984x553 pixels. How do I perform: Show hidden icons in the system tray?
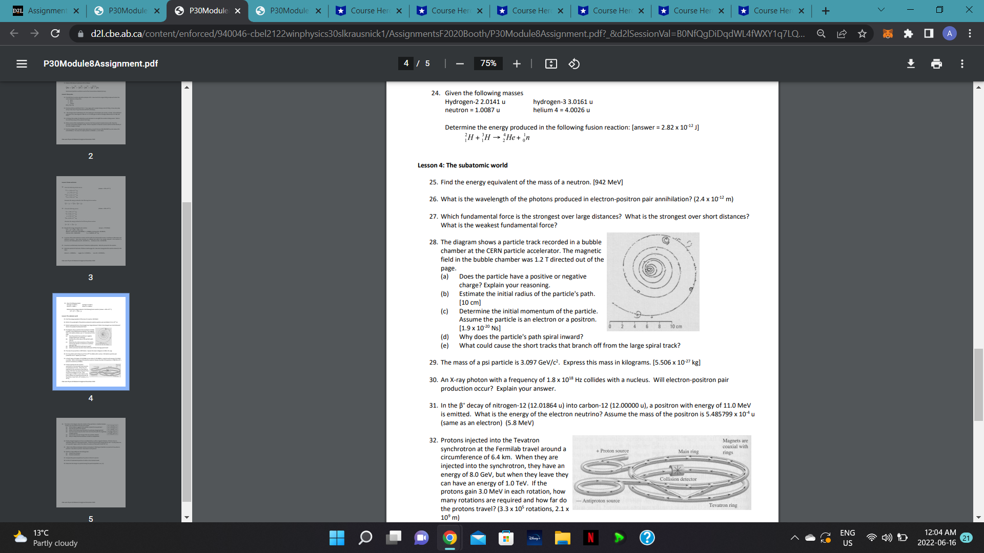[x=794, y=538]
